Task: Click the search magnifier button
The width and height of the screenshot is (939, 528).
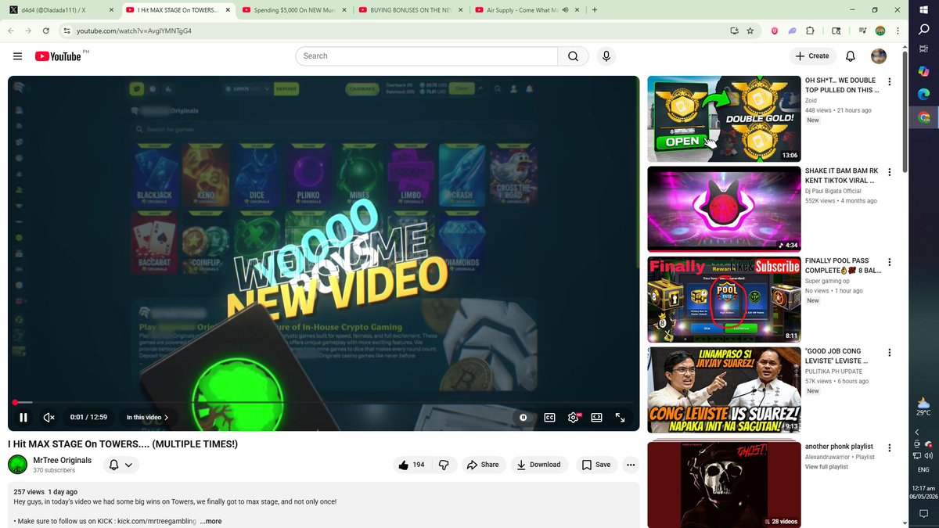Action: coord(573,56)
